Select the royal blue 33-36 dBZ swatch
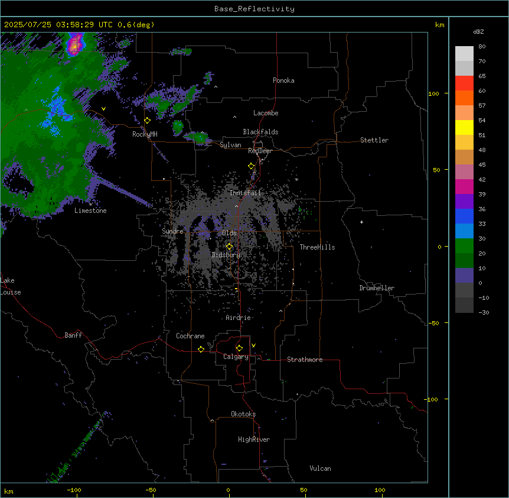Screen dimensions: 509x498 464,216
